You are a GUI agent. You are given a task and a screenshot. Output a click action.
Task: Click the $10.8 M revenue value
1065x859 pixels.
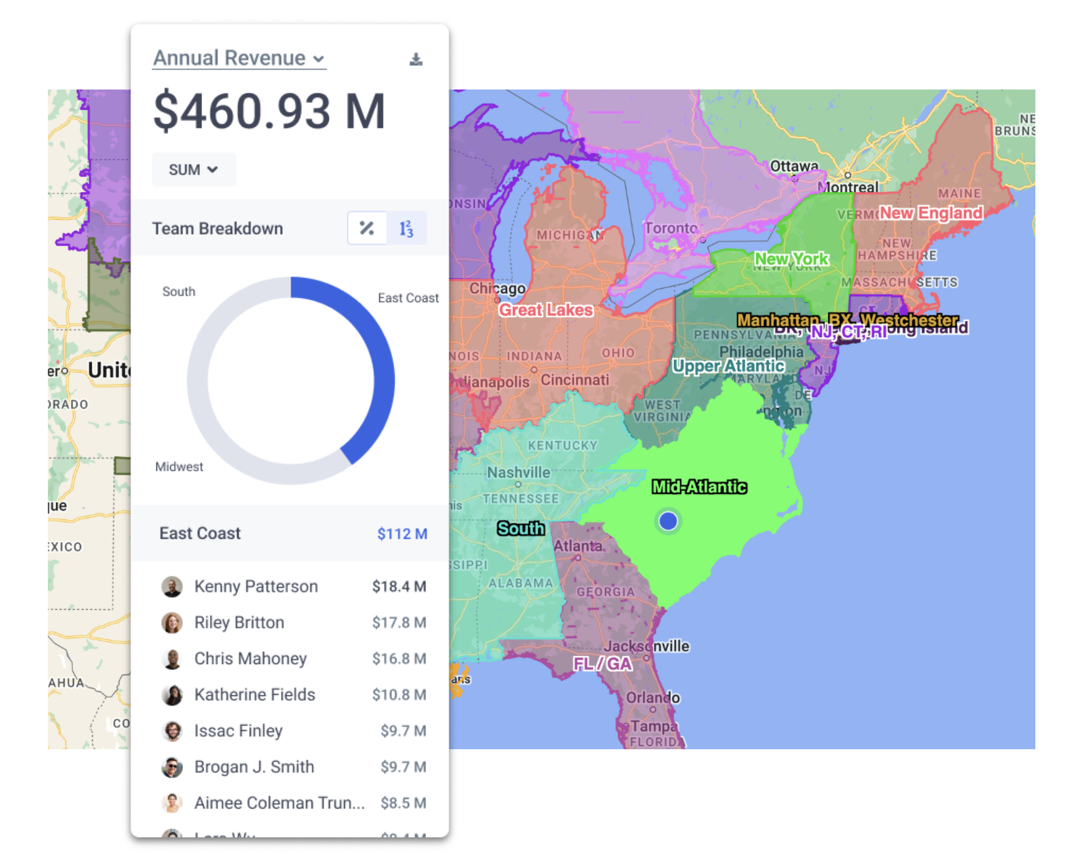pos(399,695)
